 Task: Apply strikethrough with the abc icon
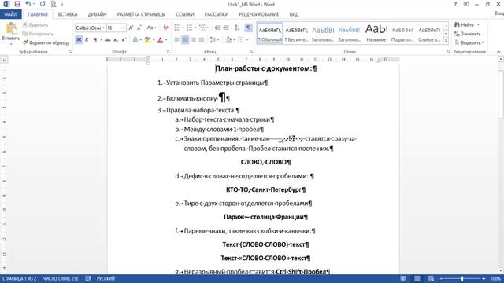pyautogui.click(x=107, y=40)
